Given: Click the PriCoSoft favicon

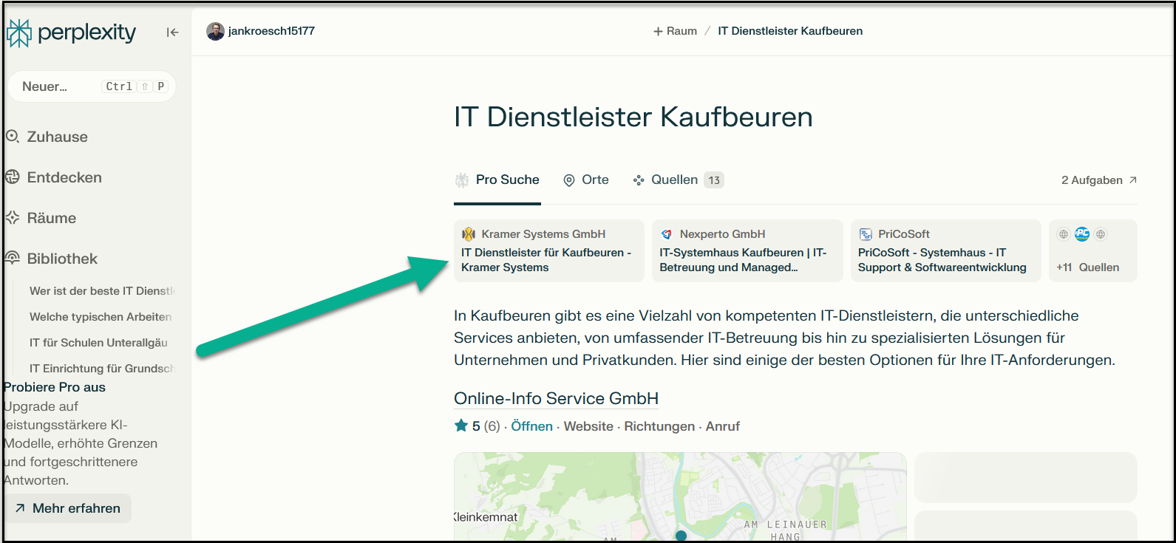Looking at the screenshot, I should tap(866, 234).
